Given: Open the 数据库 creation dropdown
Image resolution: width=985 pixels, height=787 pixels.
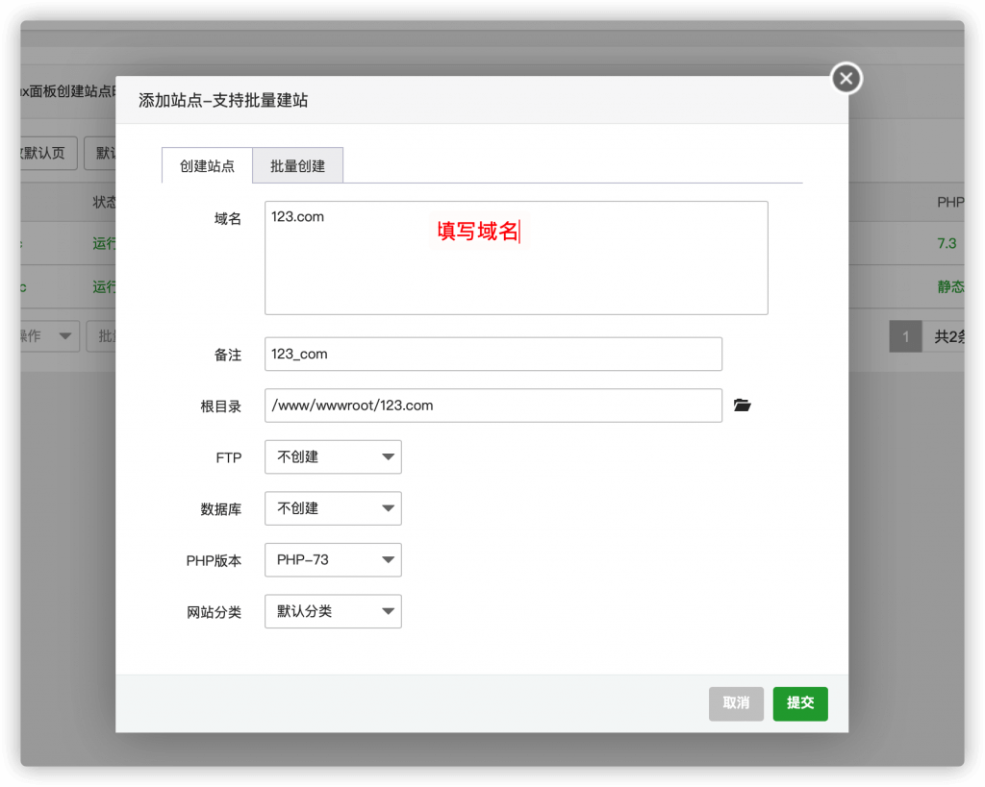Looking at the screenshot, I should pyautogui.click(x=332, y=508).
